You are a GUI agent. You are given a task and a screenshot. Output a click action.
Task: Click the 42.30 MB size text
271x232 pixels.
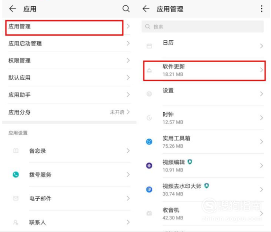click(173, 218)
